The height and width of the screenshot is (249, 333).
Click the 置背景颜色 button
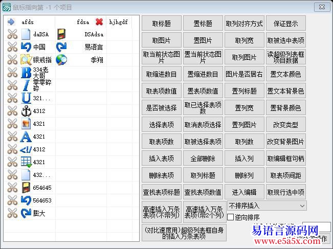pyautogui.click(x=285, y=108)
